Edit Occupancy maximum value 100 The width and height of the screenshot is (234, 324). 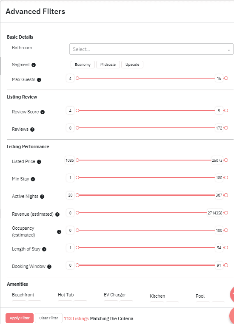[x=219, y=231]
